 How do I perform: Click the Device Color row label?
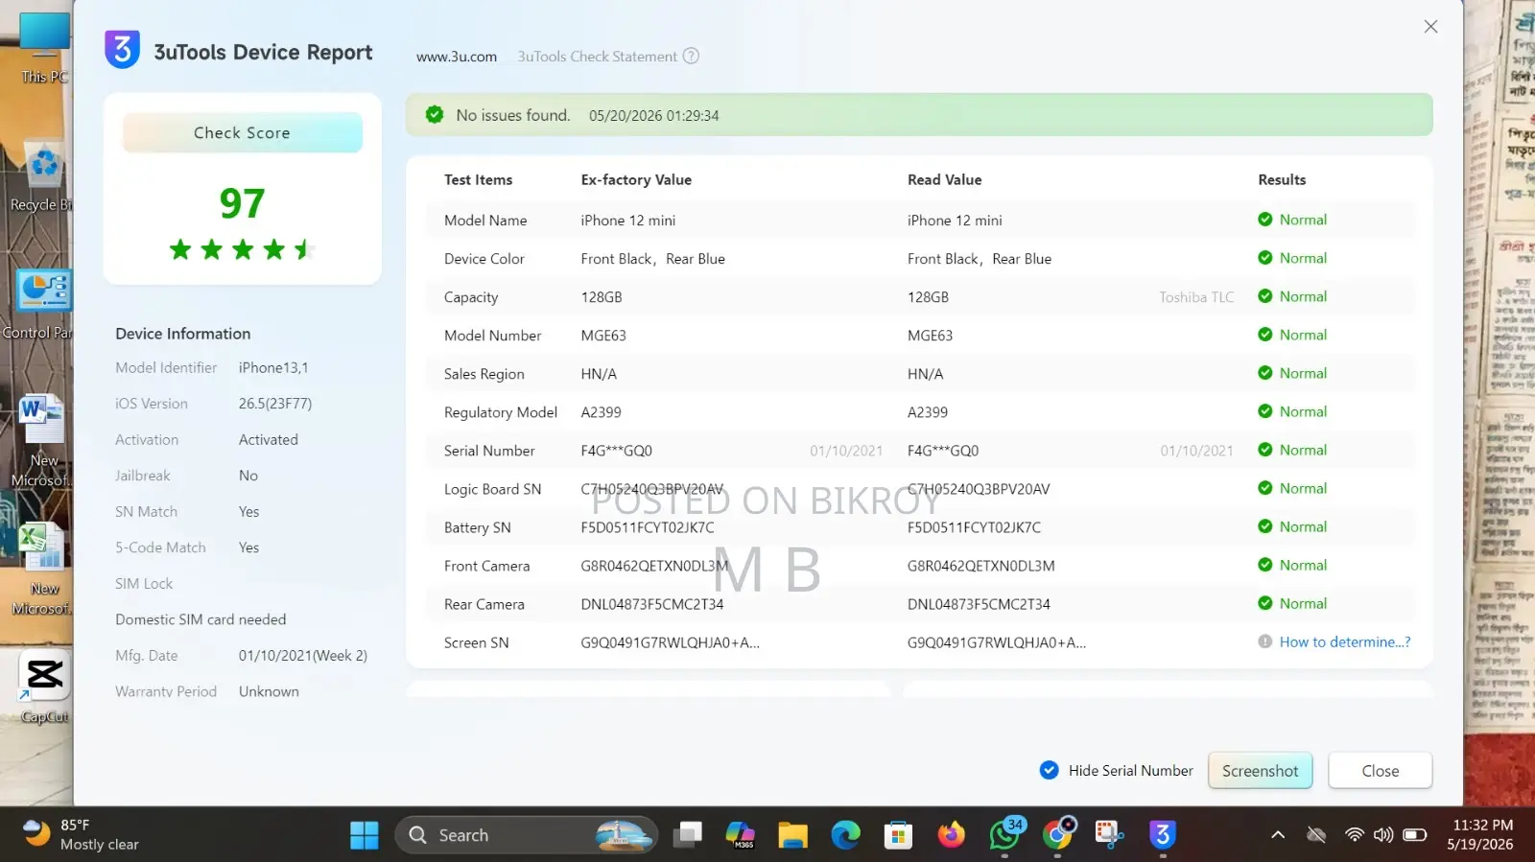tap(484, 259)
